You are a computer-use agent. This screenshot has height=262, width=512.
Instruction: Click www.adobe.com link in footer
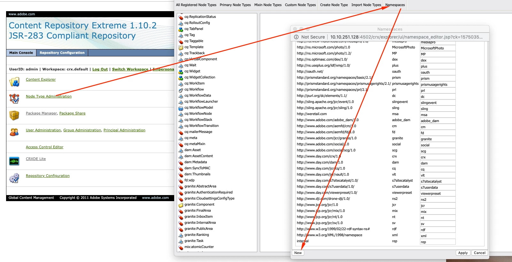pos(155,198)
